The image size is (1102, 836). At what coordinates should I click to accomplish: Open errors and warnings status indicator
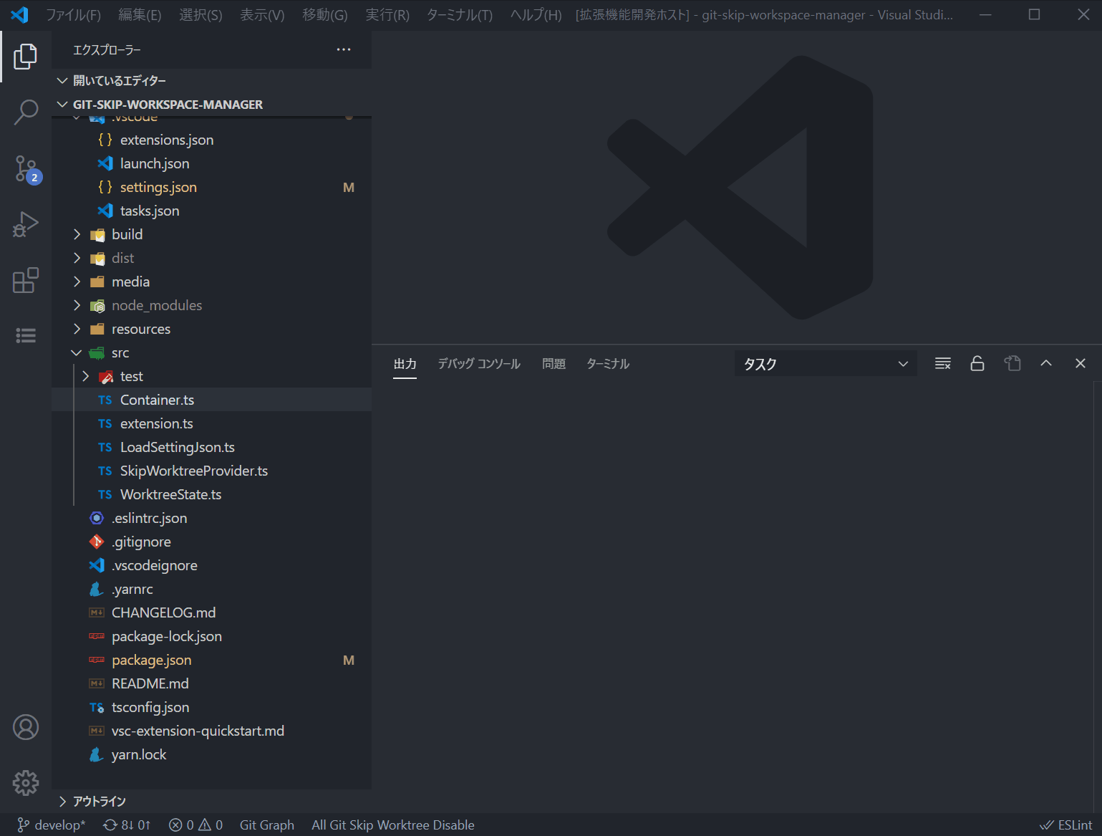[195, 825]
